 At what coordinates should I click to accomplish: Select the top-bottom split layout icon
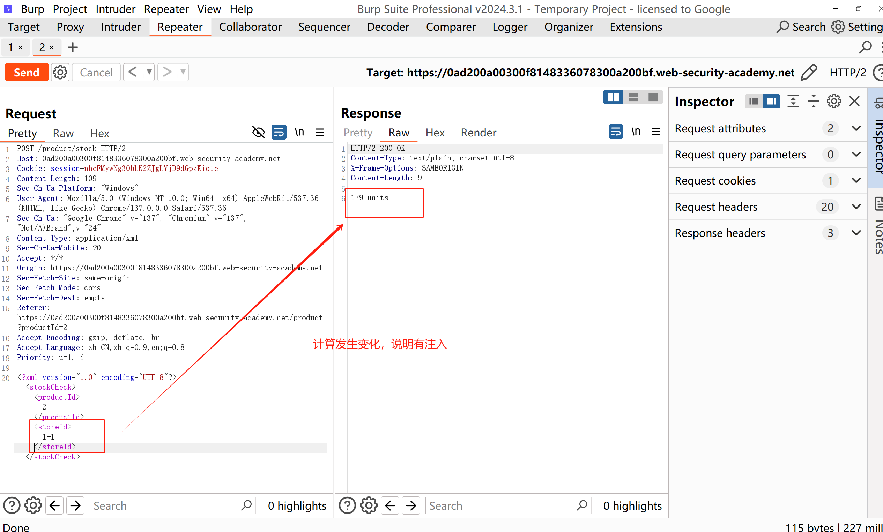[x=633, y=97]
